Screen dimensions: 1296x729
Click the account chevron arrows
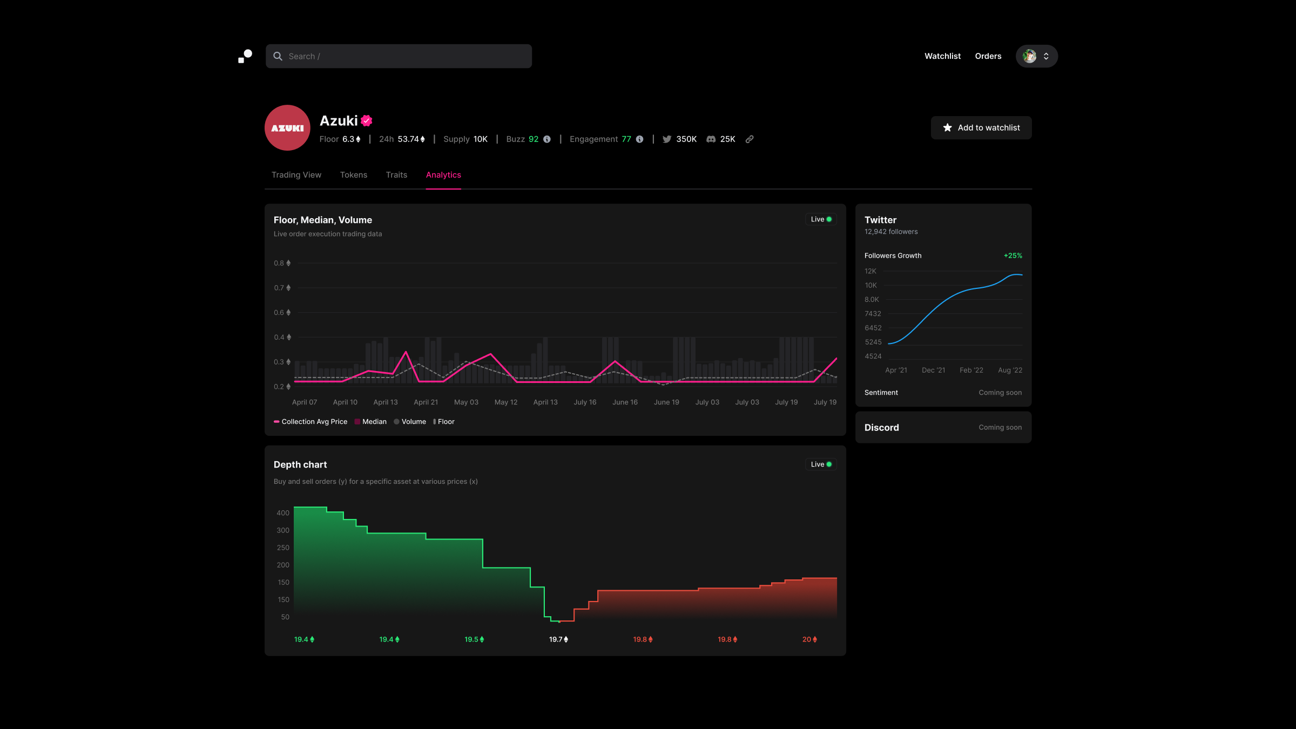tap(1046, 56)
